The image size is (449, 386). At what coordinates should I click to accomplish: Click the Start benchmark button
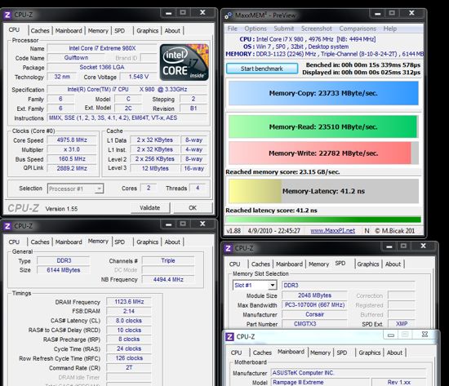[262, 69]
